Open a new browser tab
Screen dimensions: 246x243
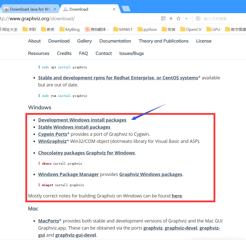point(126,9)
